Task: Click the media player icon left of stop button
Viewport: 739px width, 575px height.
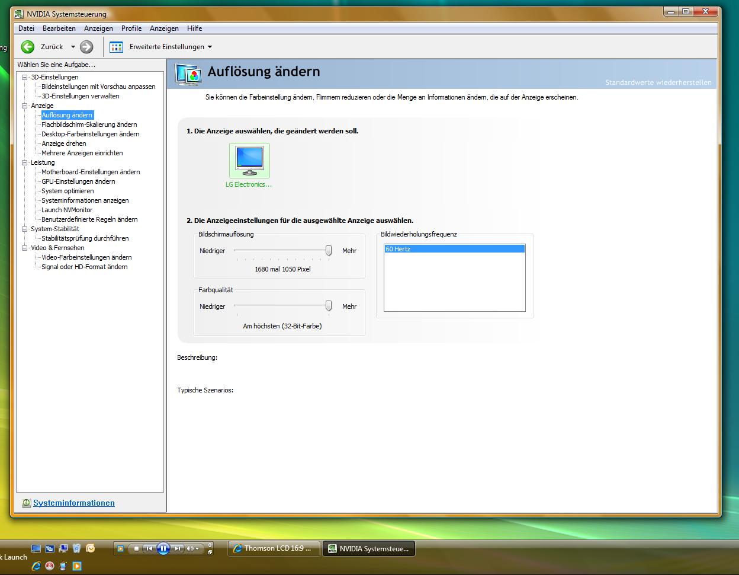Action: point(121,548)
